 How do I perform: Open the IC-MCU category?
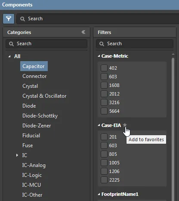[x=31, y=185]
